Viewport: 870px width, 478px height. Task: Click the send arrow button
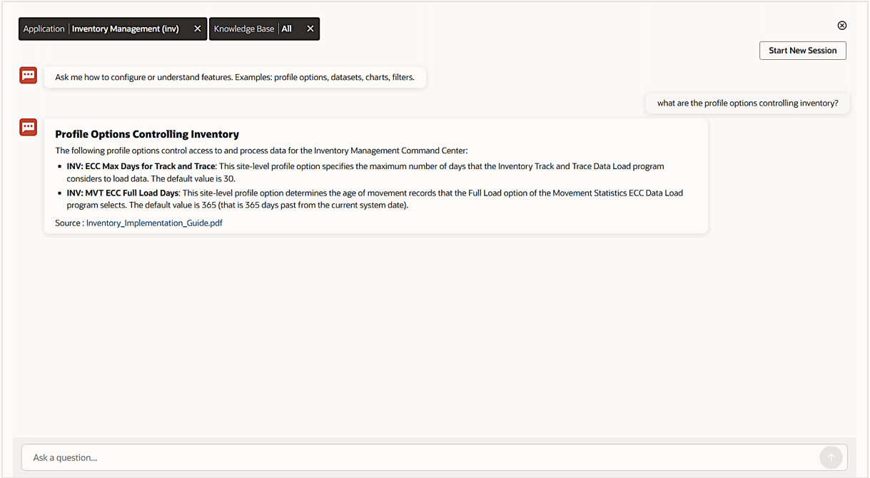[831, 457]
